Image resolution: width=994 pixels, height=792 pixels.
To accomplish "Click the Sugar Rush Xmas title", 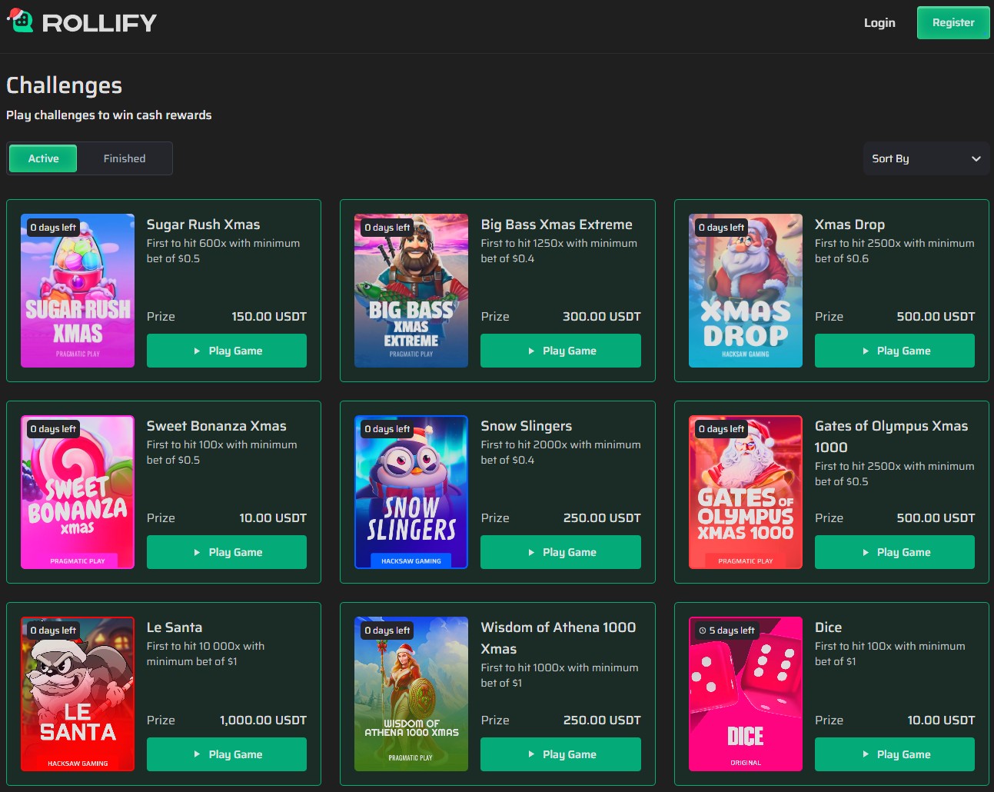I will [x=203, y=225].
